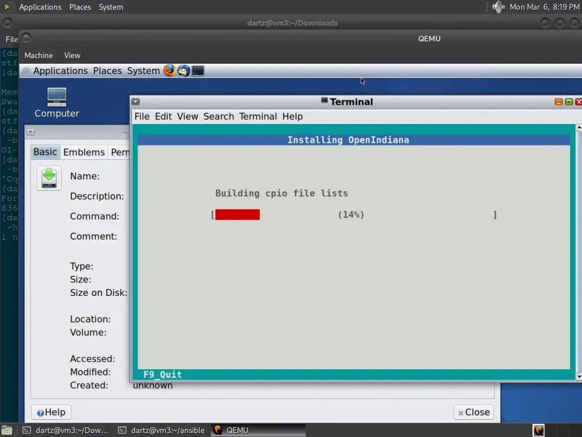582x437 pixels.
Task: Minimize the Terminal window with orange button
Action: click(558, 102)
